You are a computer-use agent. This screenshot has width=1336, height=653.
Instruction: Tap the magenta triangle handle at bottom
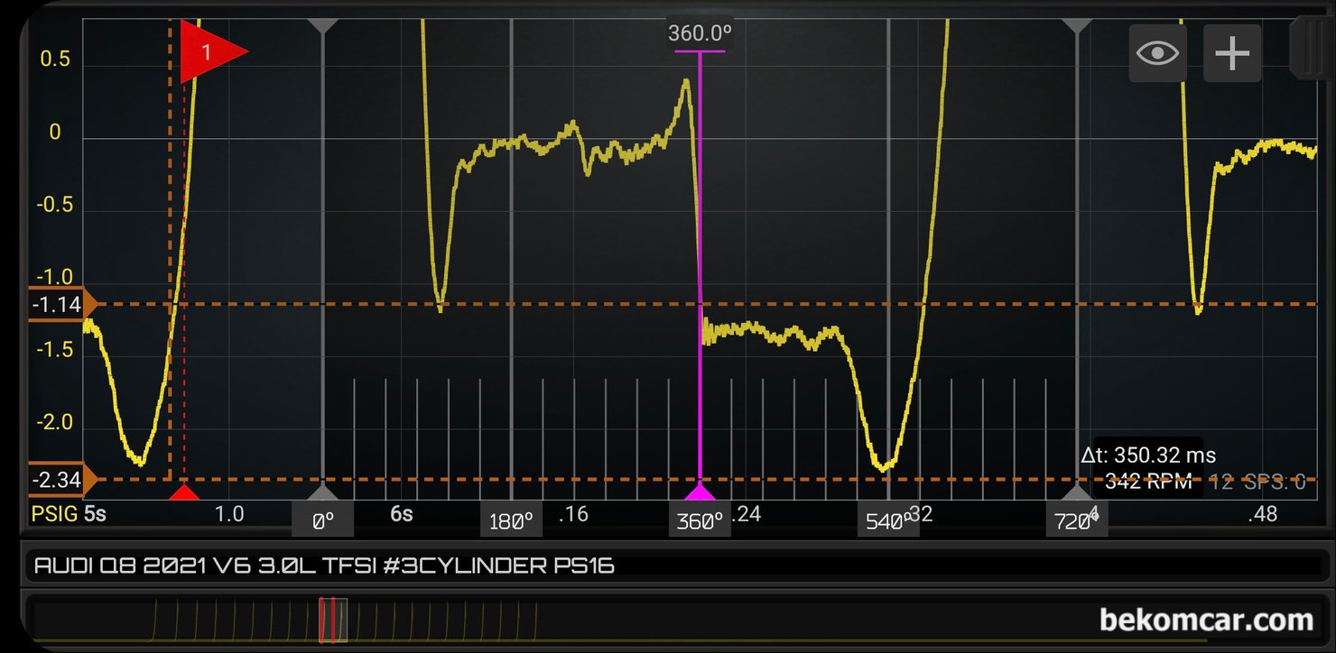coord(700,492)
